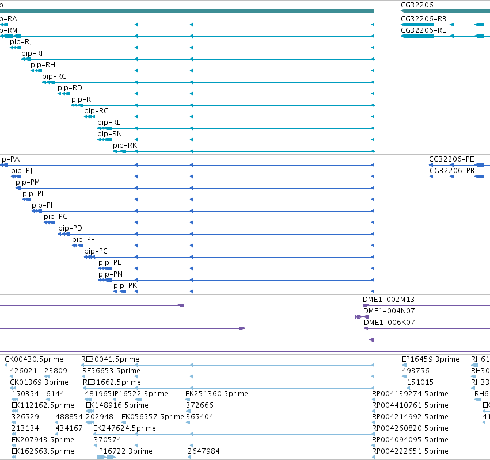Select the RP004214992.5prime label
This screenshot has height=460, width=490.
coord(410,417)
